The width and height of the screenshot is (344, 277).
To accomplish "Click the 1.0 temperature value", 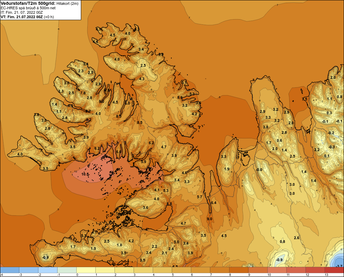I will [x=119, y=245].
